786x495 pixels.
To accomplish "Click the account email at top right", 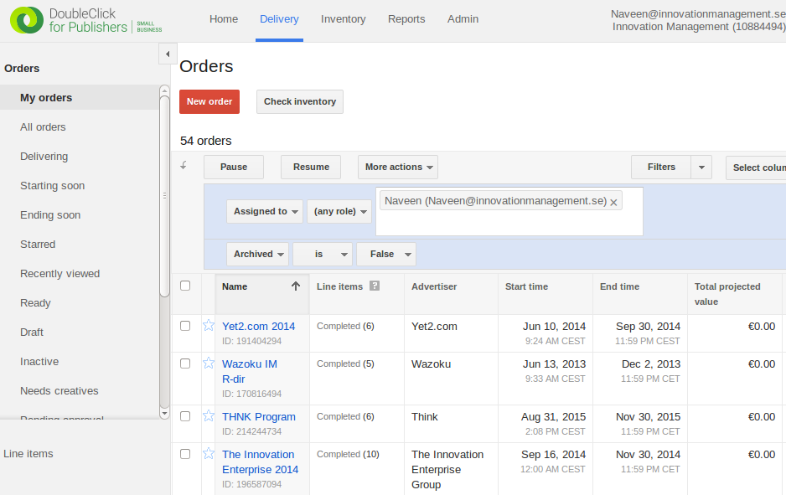I will click(698, 14).
